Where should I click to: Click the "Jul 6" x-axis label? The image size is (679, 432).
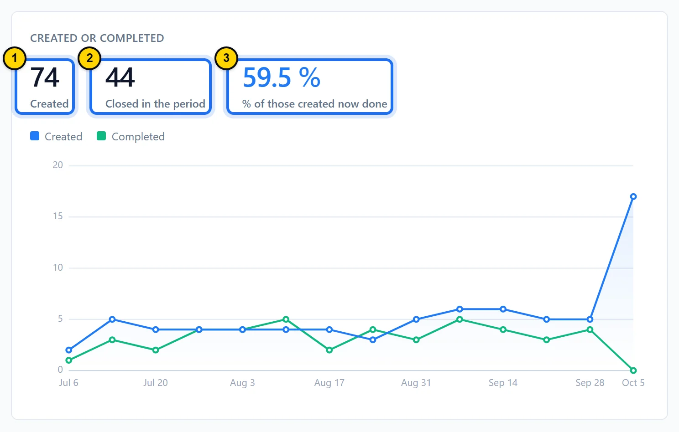point(68,383)
